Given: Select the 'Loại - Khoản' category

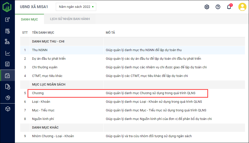Looking at the screenshot, I should pyautogui.click(x=41, y=102).
